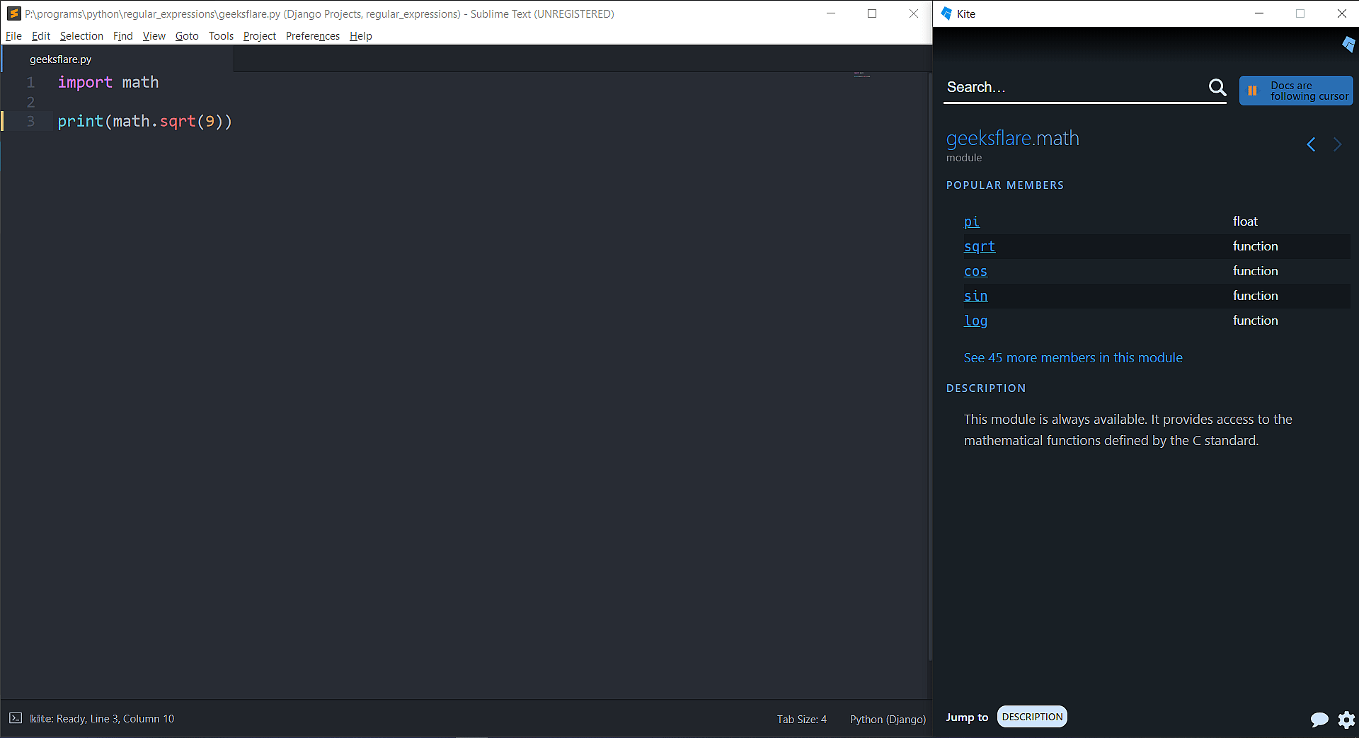
Task: Open the Help menu
Action: (x=361, y=36)
